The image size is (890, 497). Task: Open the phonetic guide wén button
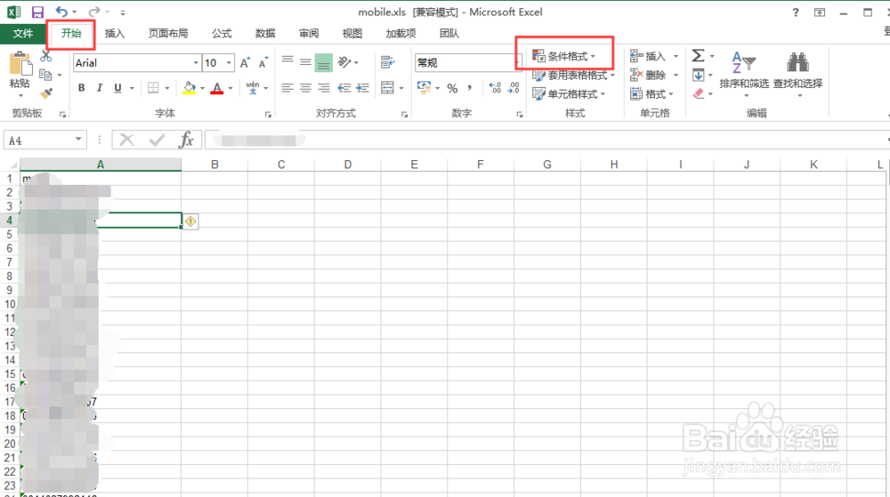pos(253,88)
